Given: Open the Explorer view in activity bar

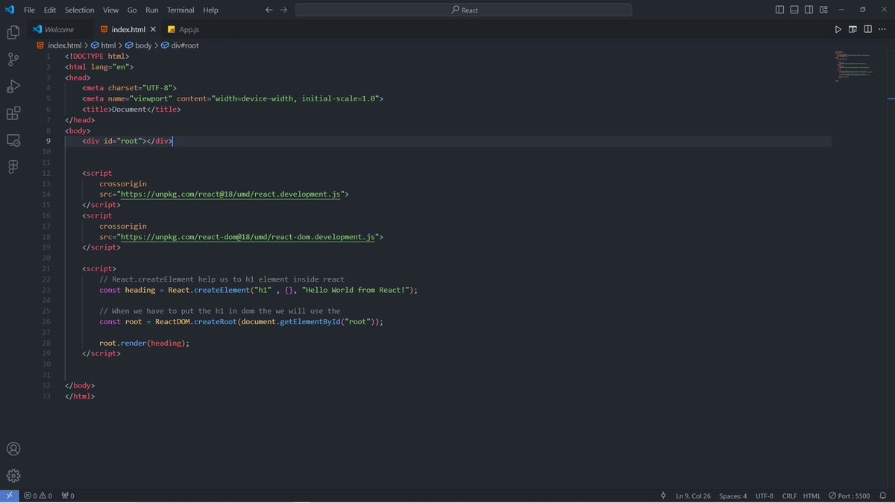Looking at the screenshot, I should point(13,32).
